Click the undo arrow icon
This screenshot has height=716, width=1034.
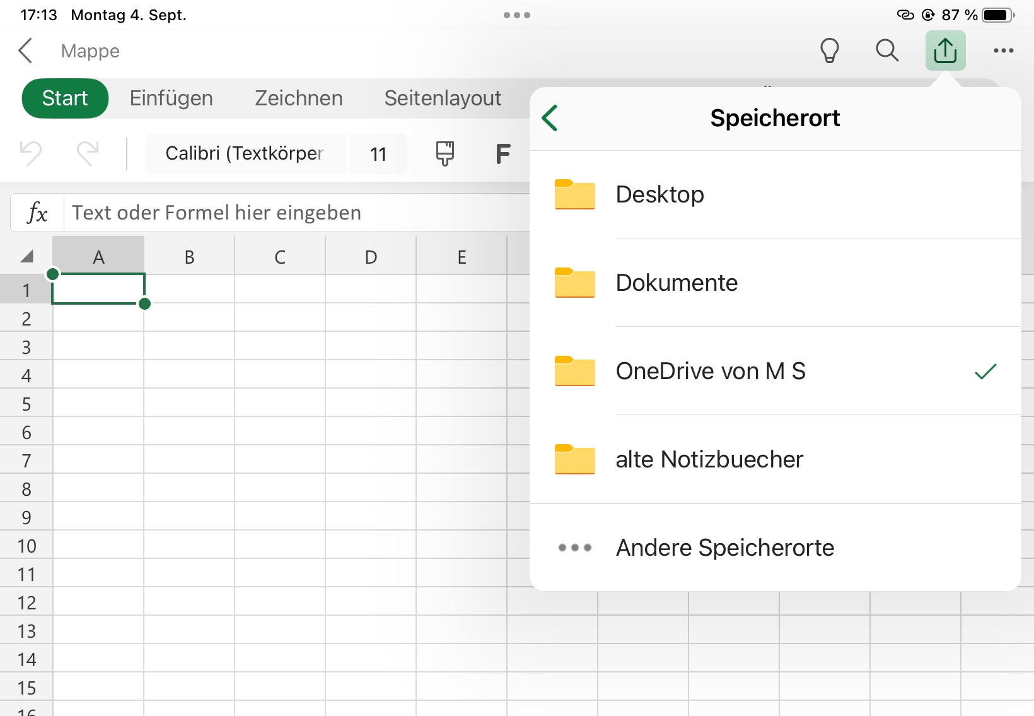tap(31, 153)
